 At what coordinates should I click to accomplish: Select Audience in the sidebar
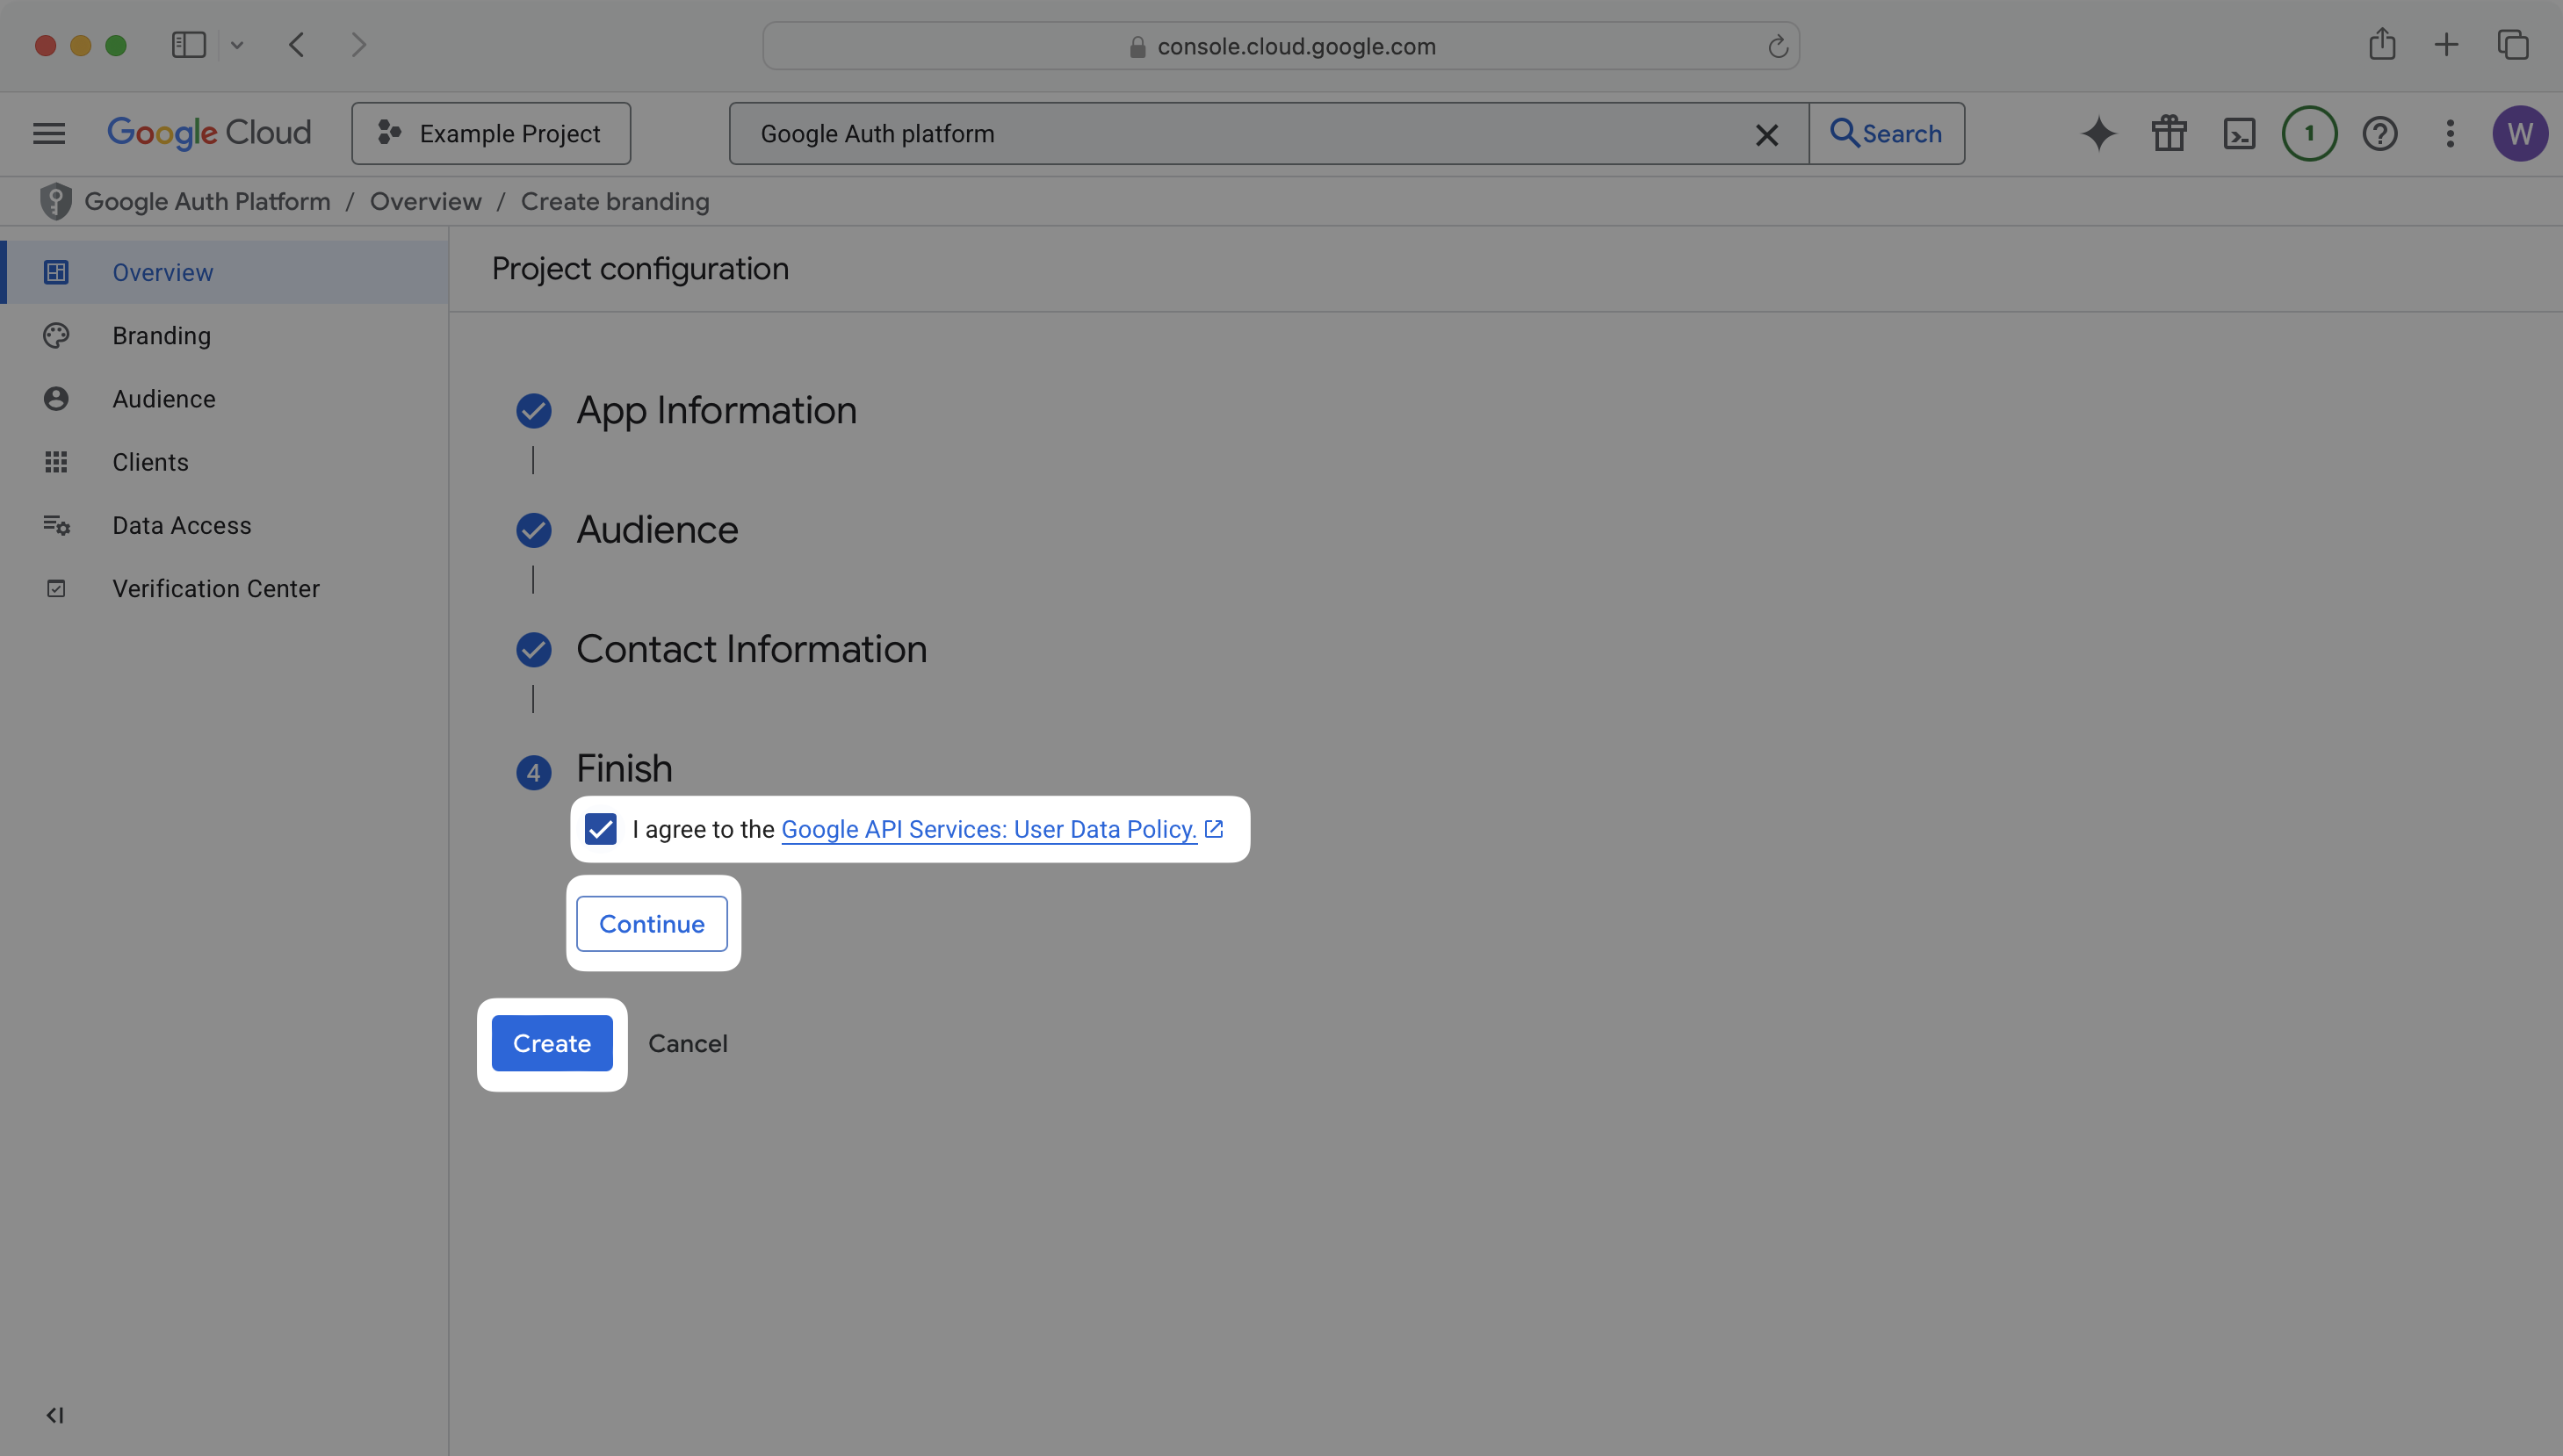click(163, 398)
